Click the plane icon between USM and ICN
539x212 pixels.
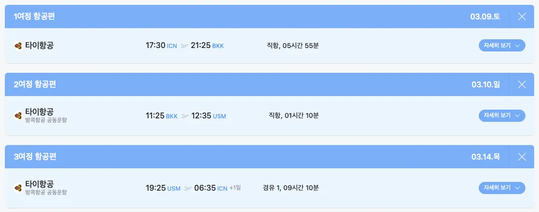[187, 188]
